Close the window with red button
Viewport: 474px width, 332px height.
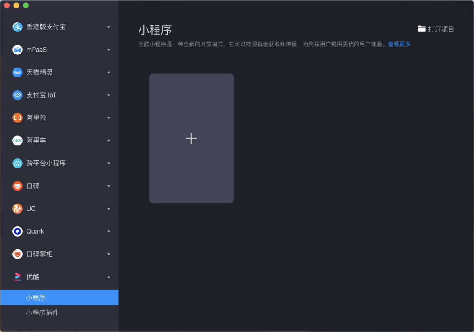(x=7, y=6)
